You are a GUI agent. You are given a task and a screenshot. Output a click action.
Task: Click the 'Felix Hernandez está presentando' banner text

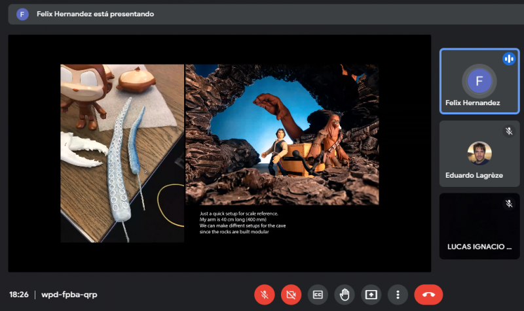pyautogui.click(x=95, y=14)
